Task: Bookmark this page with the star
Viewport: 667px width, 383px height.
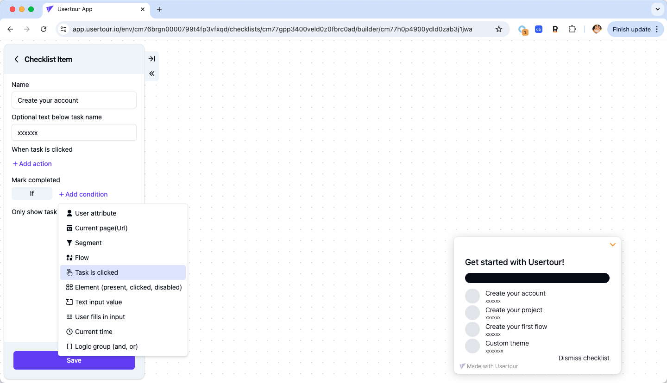Action: pos(499,29)
